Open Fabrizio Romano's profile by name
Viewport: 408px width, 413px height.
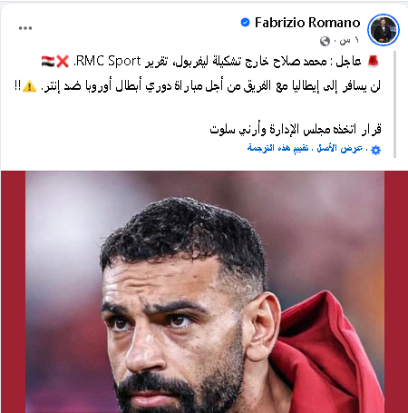307,23
